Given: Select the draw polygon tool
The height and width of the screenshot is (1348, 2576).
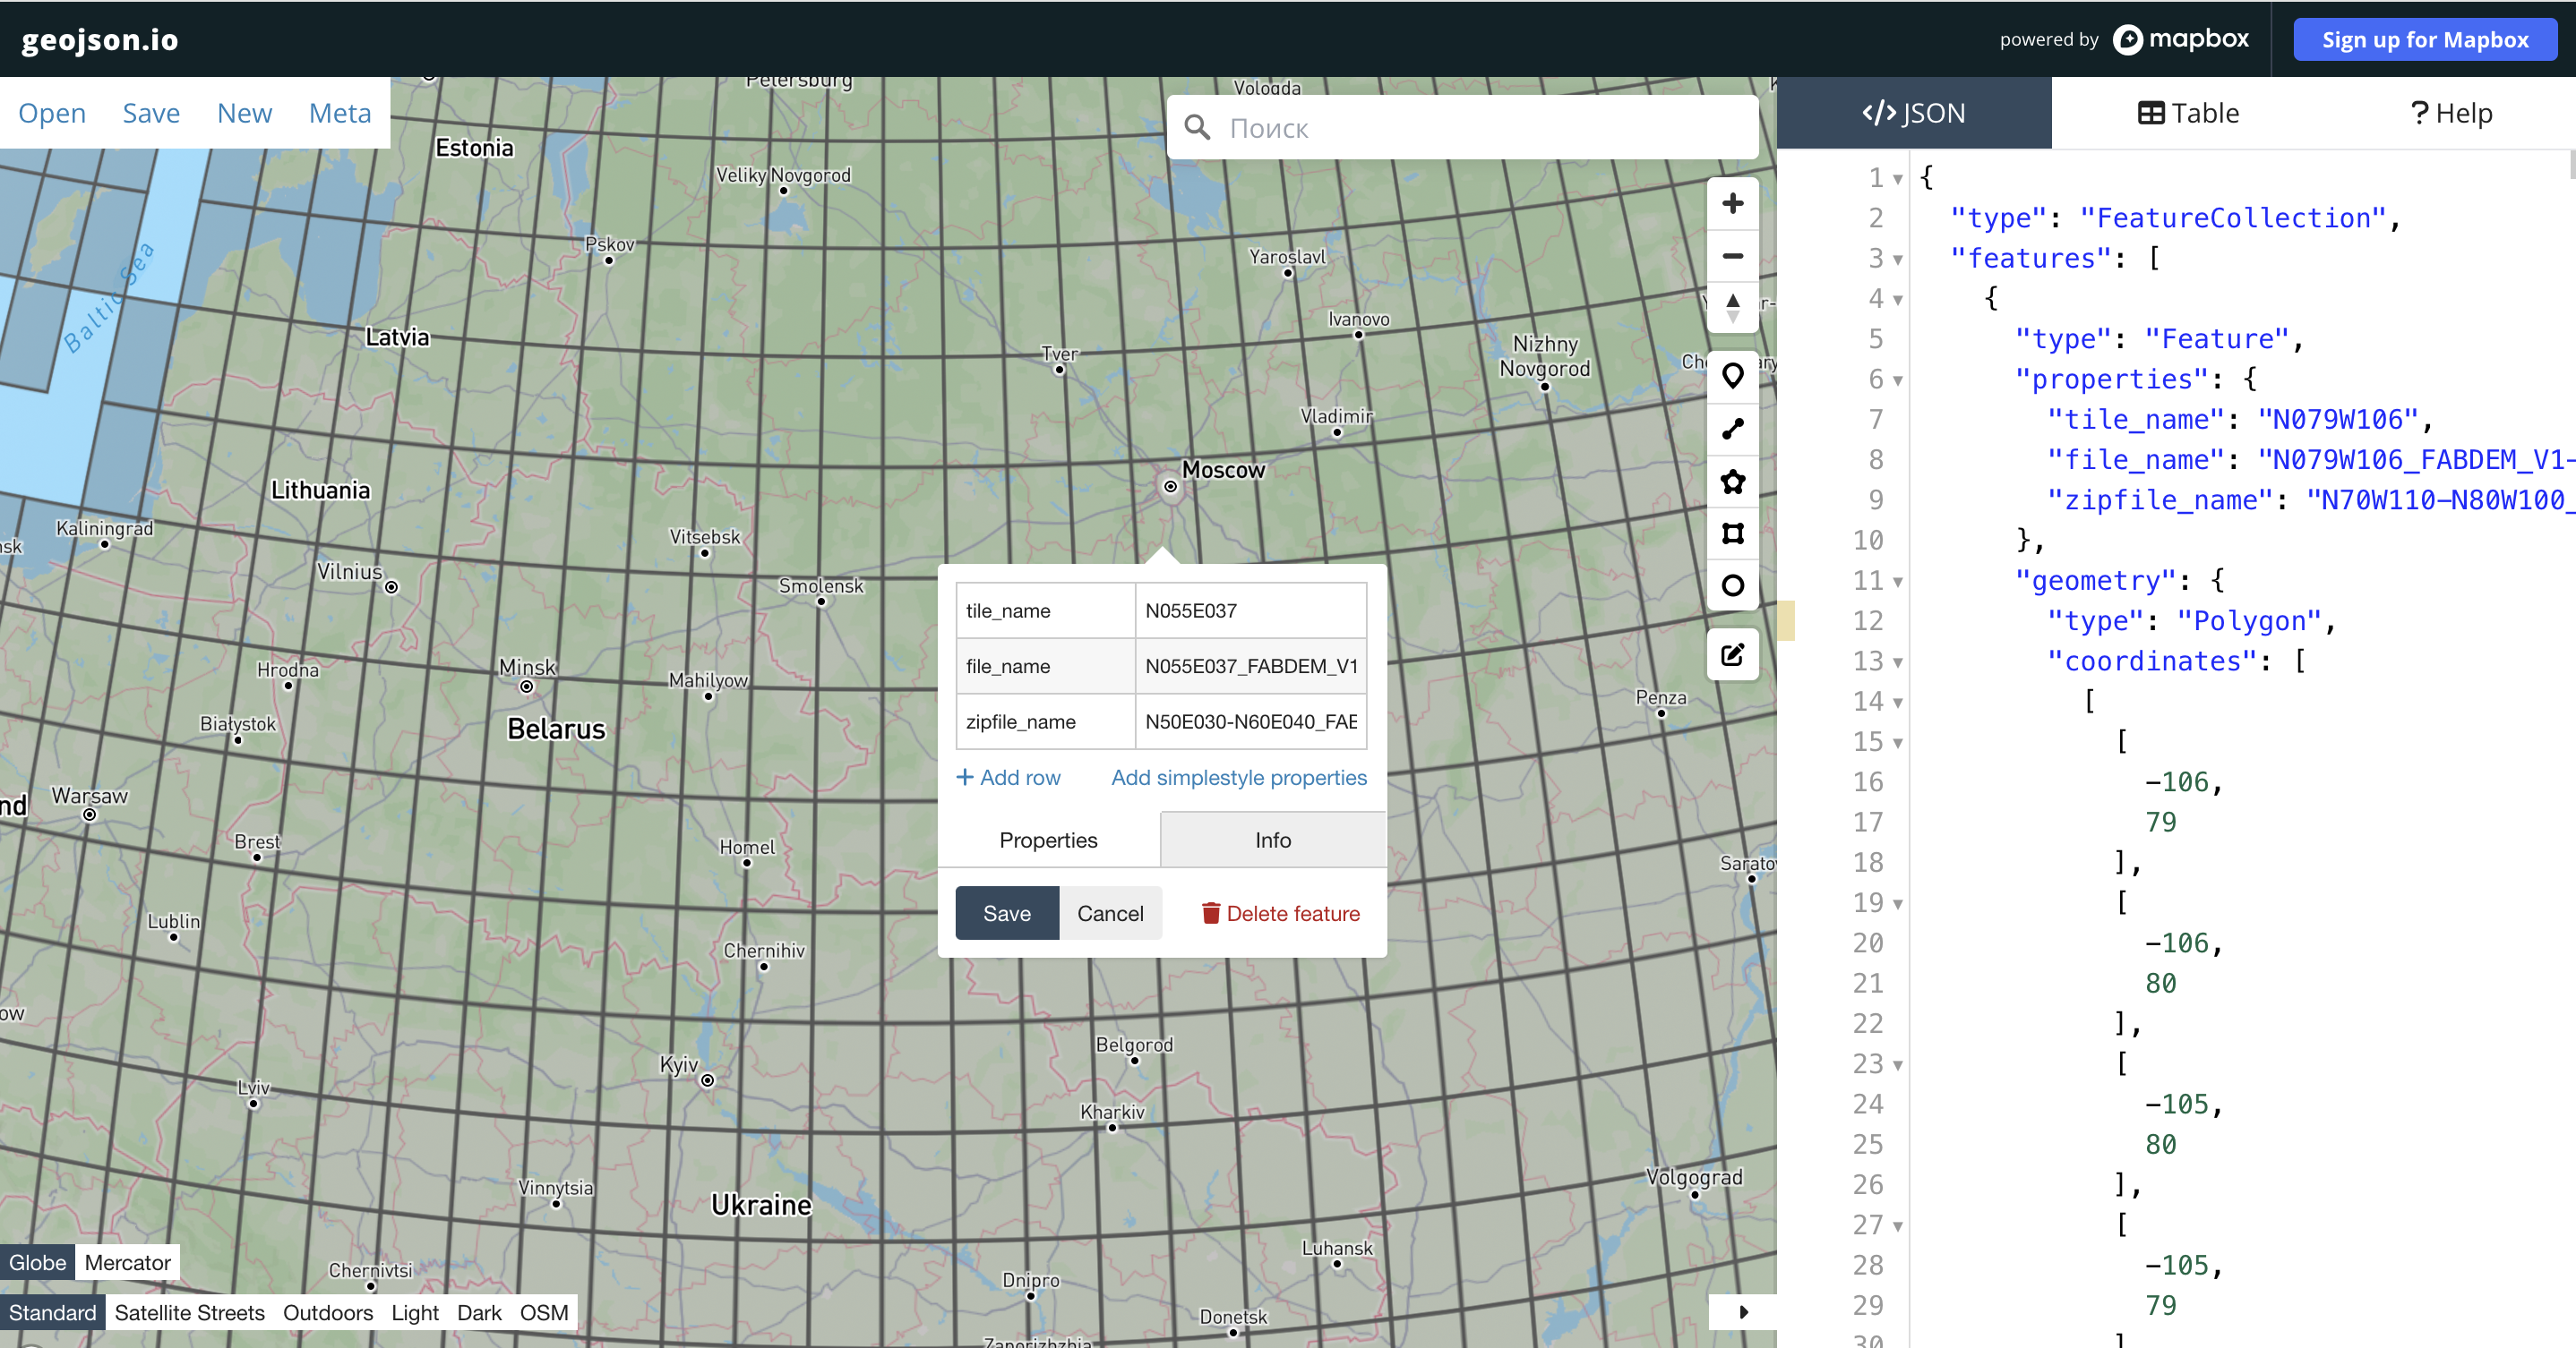Looking at the screenshot, I should click(1732, 482).
